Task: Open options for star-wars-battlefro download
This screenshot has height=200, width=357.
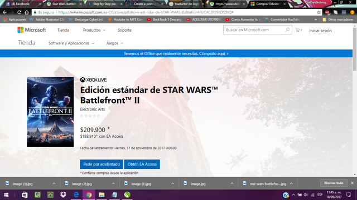Action: [291, 184]
